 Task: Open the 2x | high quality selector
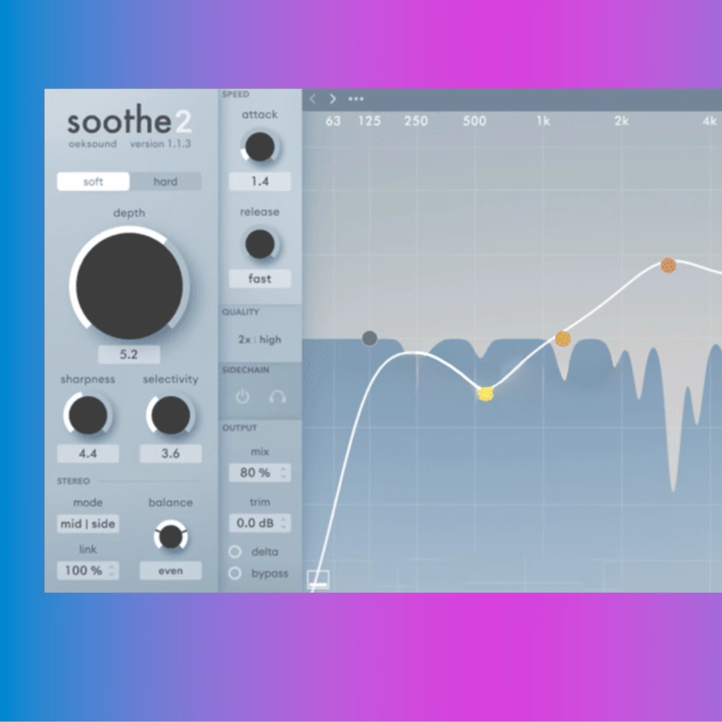[260, 340]
